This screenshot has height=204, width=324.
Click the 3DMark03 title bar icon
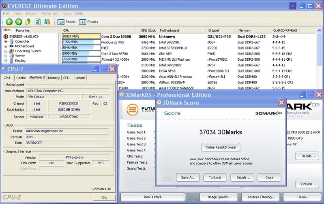[x=122, y=95]
